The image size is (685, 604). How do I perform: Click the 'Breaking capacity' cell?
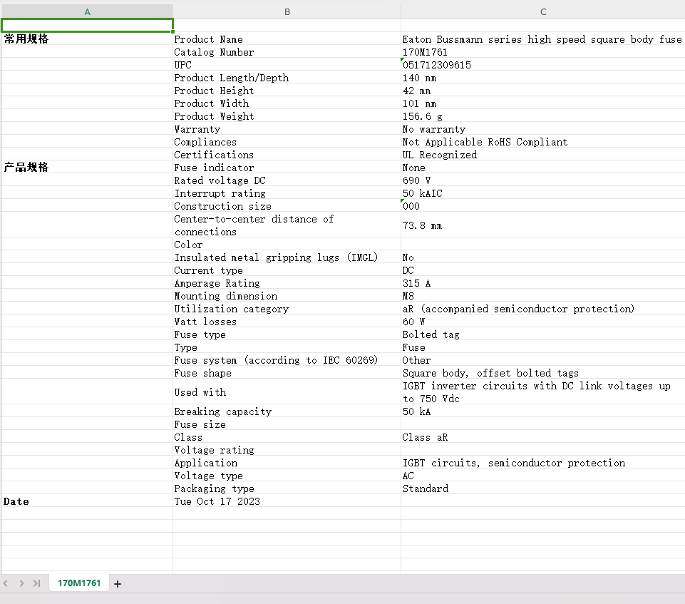tap(287, 411)
